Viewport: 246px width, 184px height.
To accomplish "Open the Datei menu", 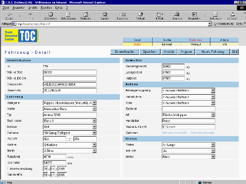I will 6,8.
